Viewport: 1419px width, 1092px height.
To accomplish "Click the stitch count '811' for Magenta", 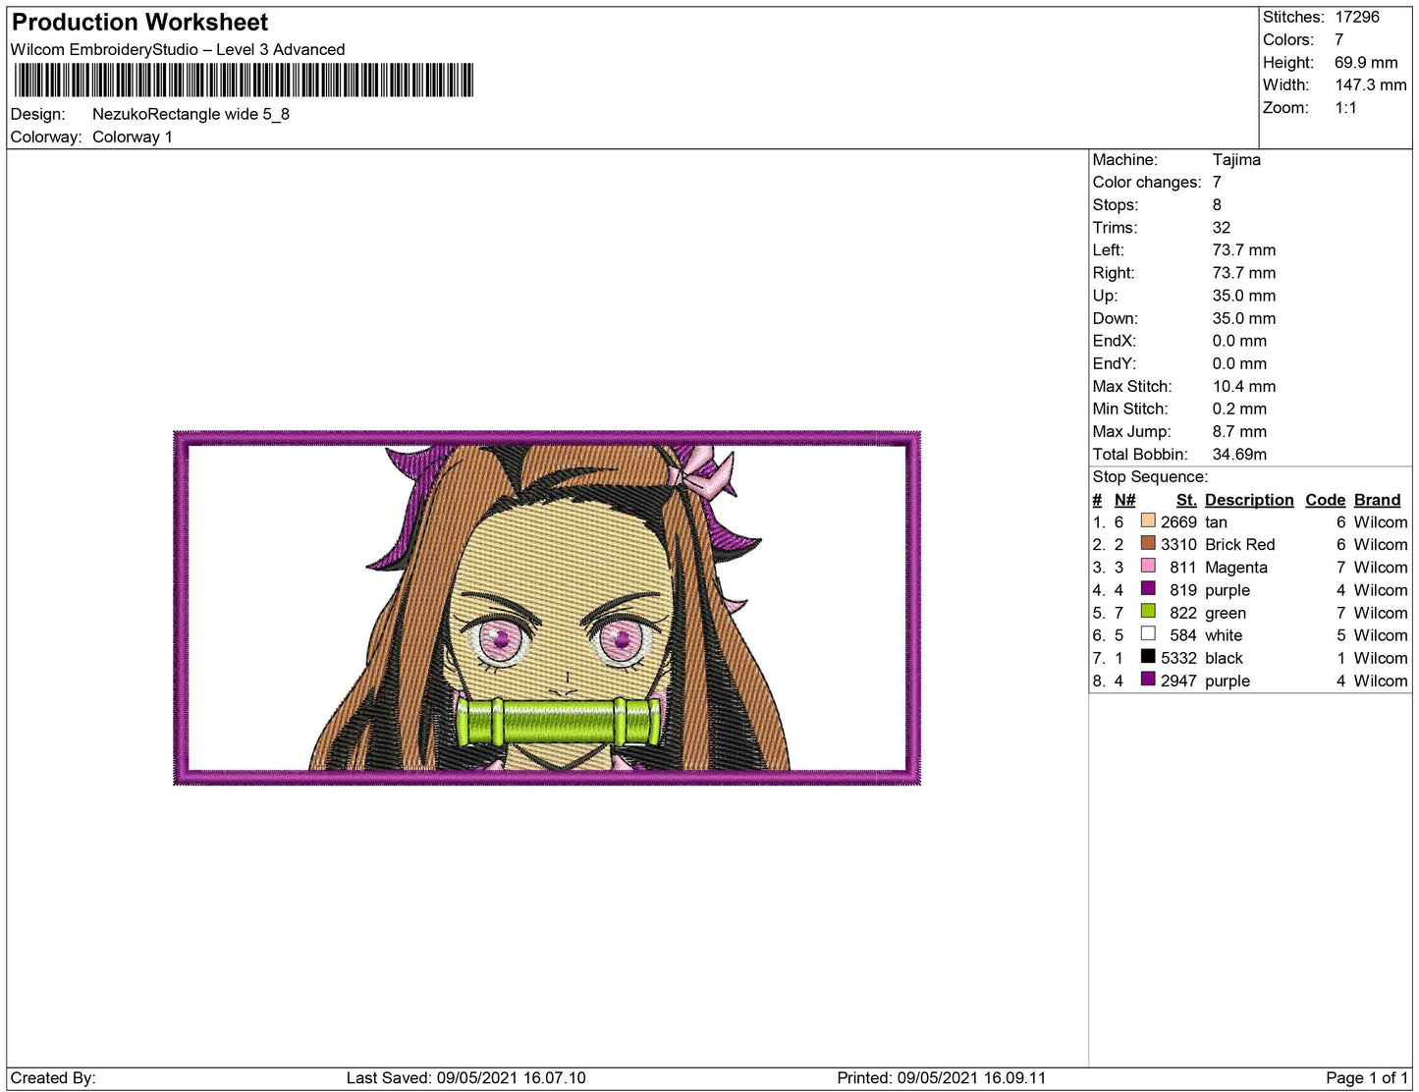I will [1183, 568].
